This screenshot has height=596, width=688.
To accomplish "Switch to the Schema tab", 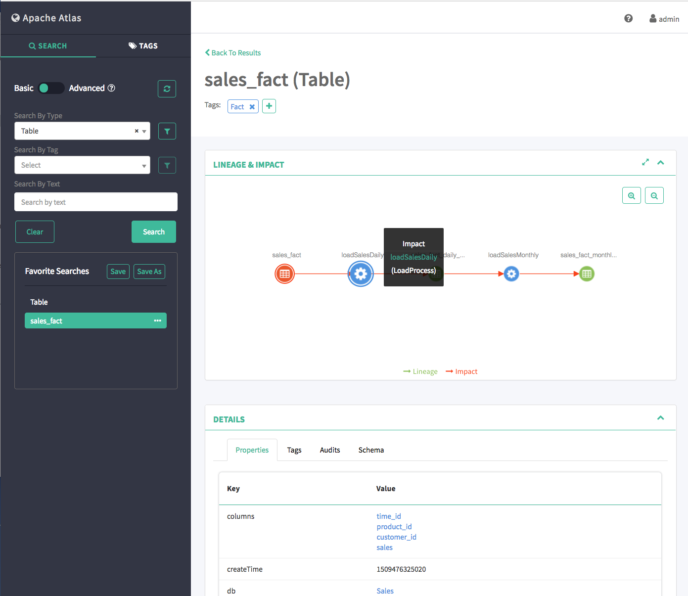I will (371, 450).
